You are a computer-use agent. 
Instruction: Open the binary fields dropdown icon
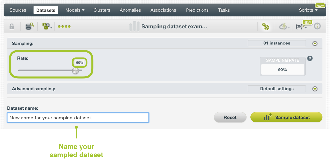[x=47, y=27]
